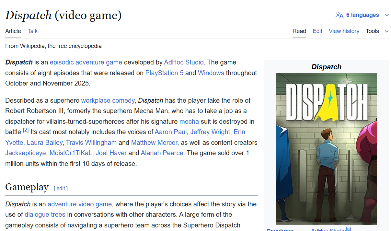Click 'From Wikipedia, the free encyclopedia' text
Viewport: 391px width, 231px height.
(53, 46)
